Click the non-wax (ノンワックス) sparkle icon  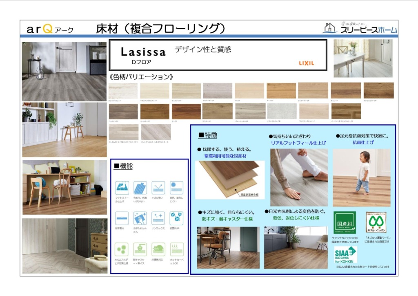point(158,218)
